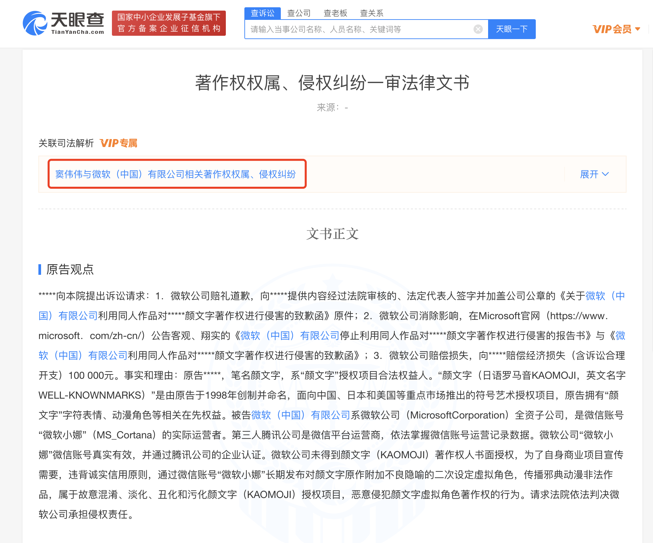Click the document title 著作权权属、侵权纠纷一审法律文书
Viewport: 653px width, 543px height.
click(x=332, y=83)
